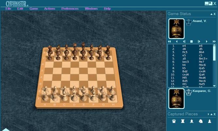Select move 1 black e6
Viewport: 218px width, 131px height.
[201, 46]
